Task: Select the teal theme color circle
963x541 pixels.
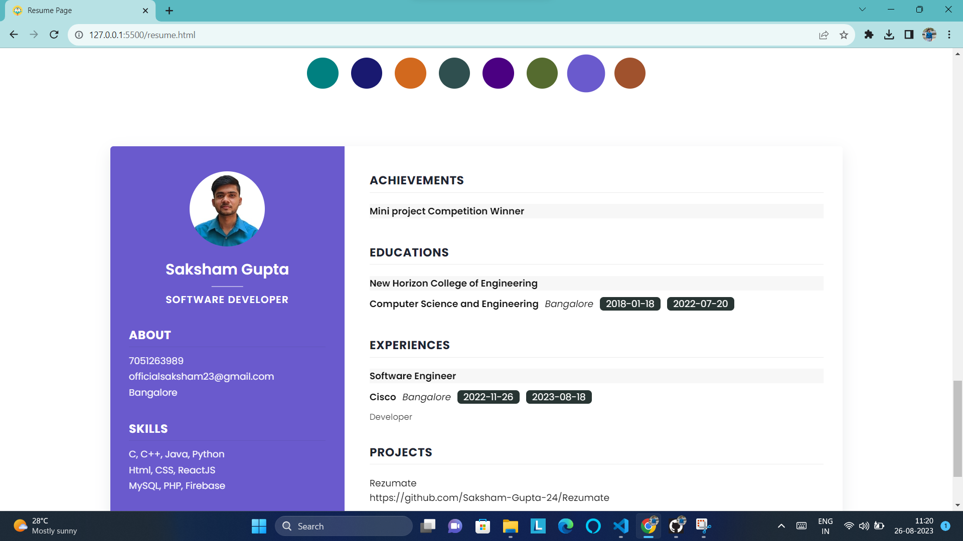Action: pyautogui.click(x=322, y=73)
